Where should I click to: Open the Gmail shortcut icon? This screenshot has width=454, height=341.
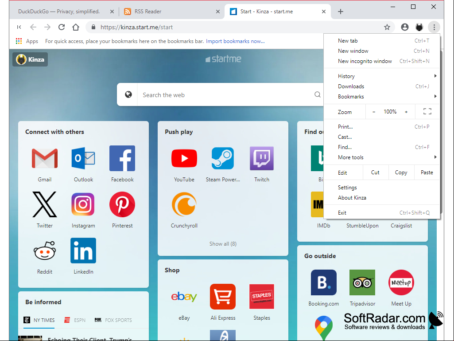(45, 158)
